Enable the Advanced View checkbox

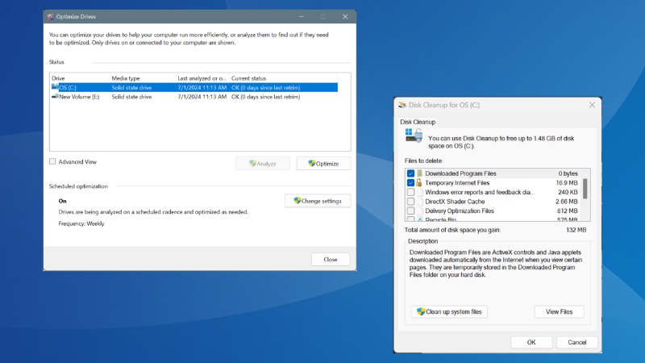[53, 161]
